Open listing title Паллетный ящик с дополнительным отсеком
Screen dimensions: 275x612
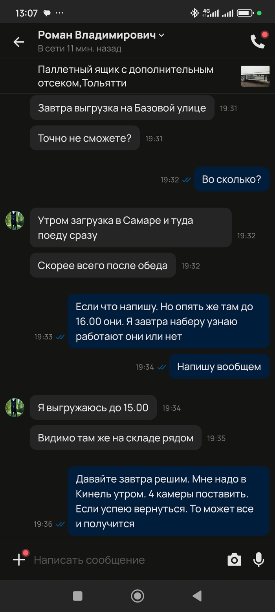(x=126, y=76)
